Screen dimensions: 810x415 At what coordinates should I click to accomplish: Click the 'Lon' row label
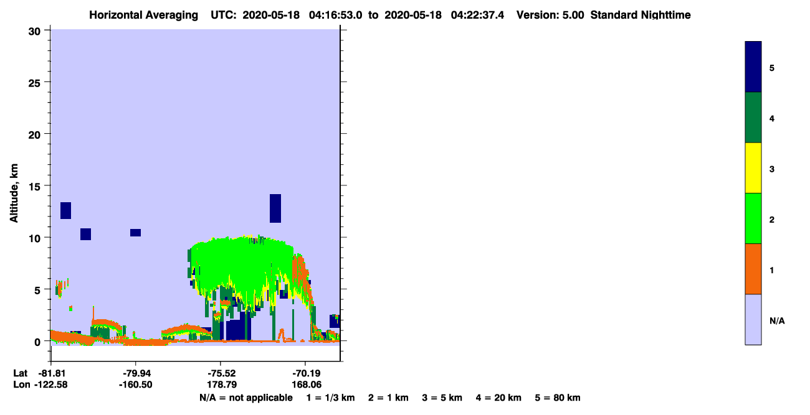[21, 385]
